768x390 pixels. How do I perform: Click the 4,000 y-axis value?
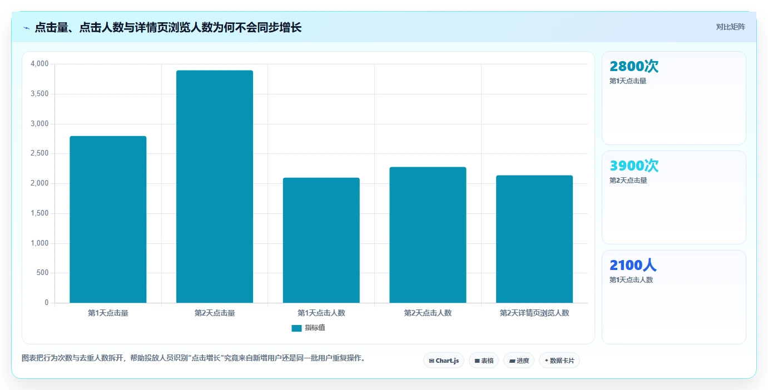pyautogui.click(x=39, y=64)
